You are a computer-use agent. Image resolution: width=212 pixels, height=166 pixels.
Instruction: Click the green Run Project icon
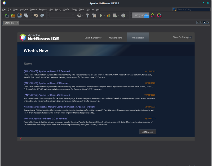[x=101, y=16]
